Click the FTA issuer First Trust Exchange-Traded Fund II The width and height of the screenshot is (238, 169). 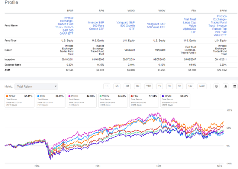click(x=188, y=50)
